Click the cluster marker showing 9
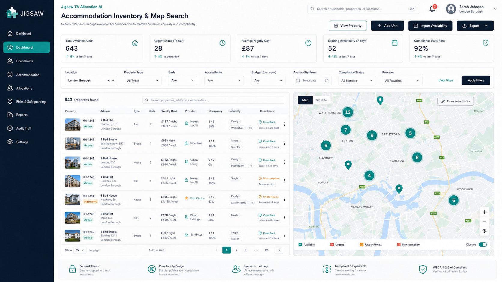 [372, 135]
